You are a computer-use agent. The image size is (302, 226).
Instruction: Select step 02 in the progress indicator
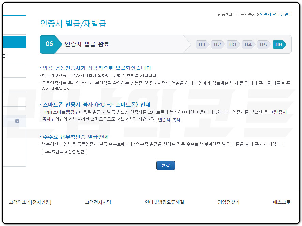(x=217, y=44)
